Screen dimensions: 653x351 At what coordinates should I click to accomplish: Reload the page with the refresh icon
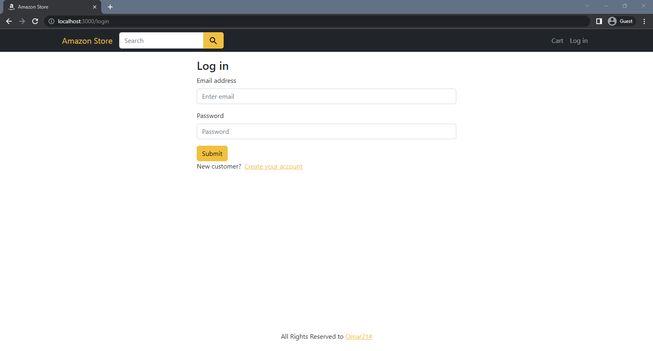click(x=35, y=21)
